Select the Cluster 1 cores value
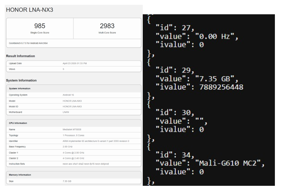Image resolution: width=287 pixels, height=188 pixels. [x=73, y=152]
